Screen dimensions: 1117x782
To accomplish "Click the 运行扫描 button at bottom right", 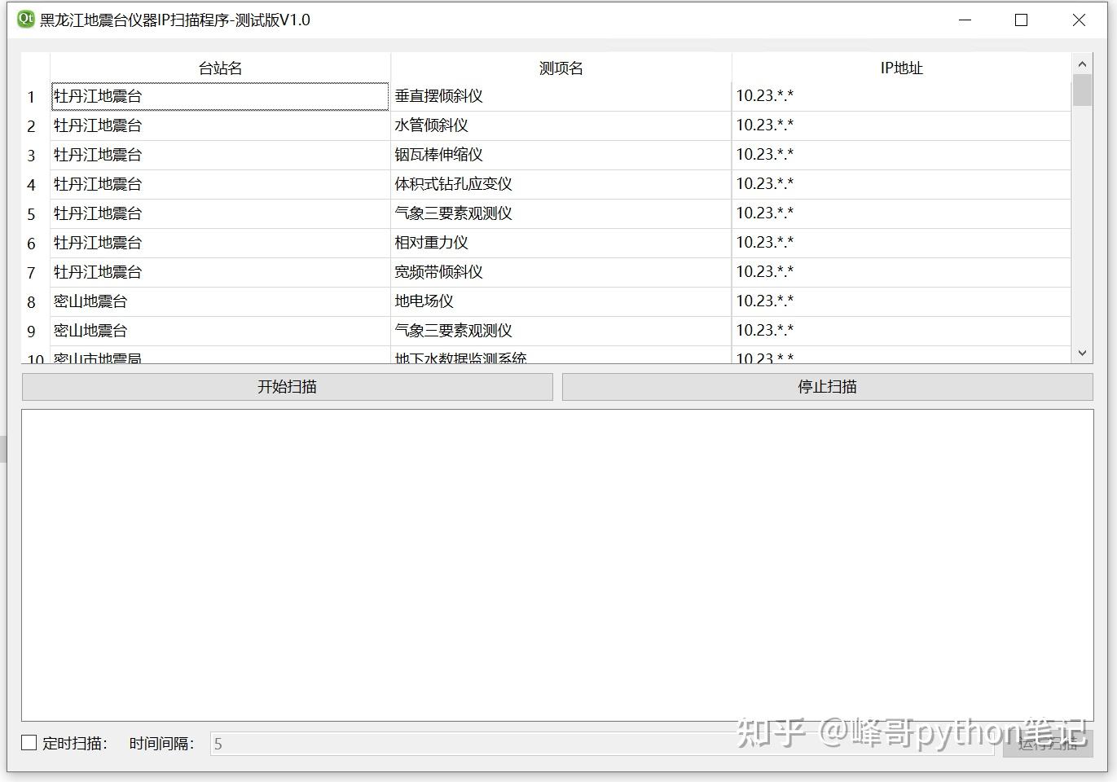I will [1049, 743].
